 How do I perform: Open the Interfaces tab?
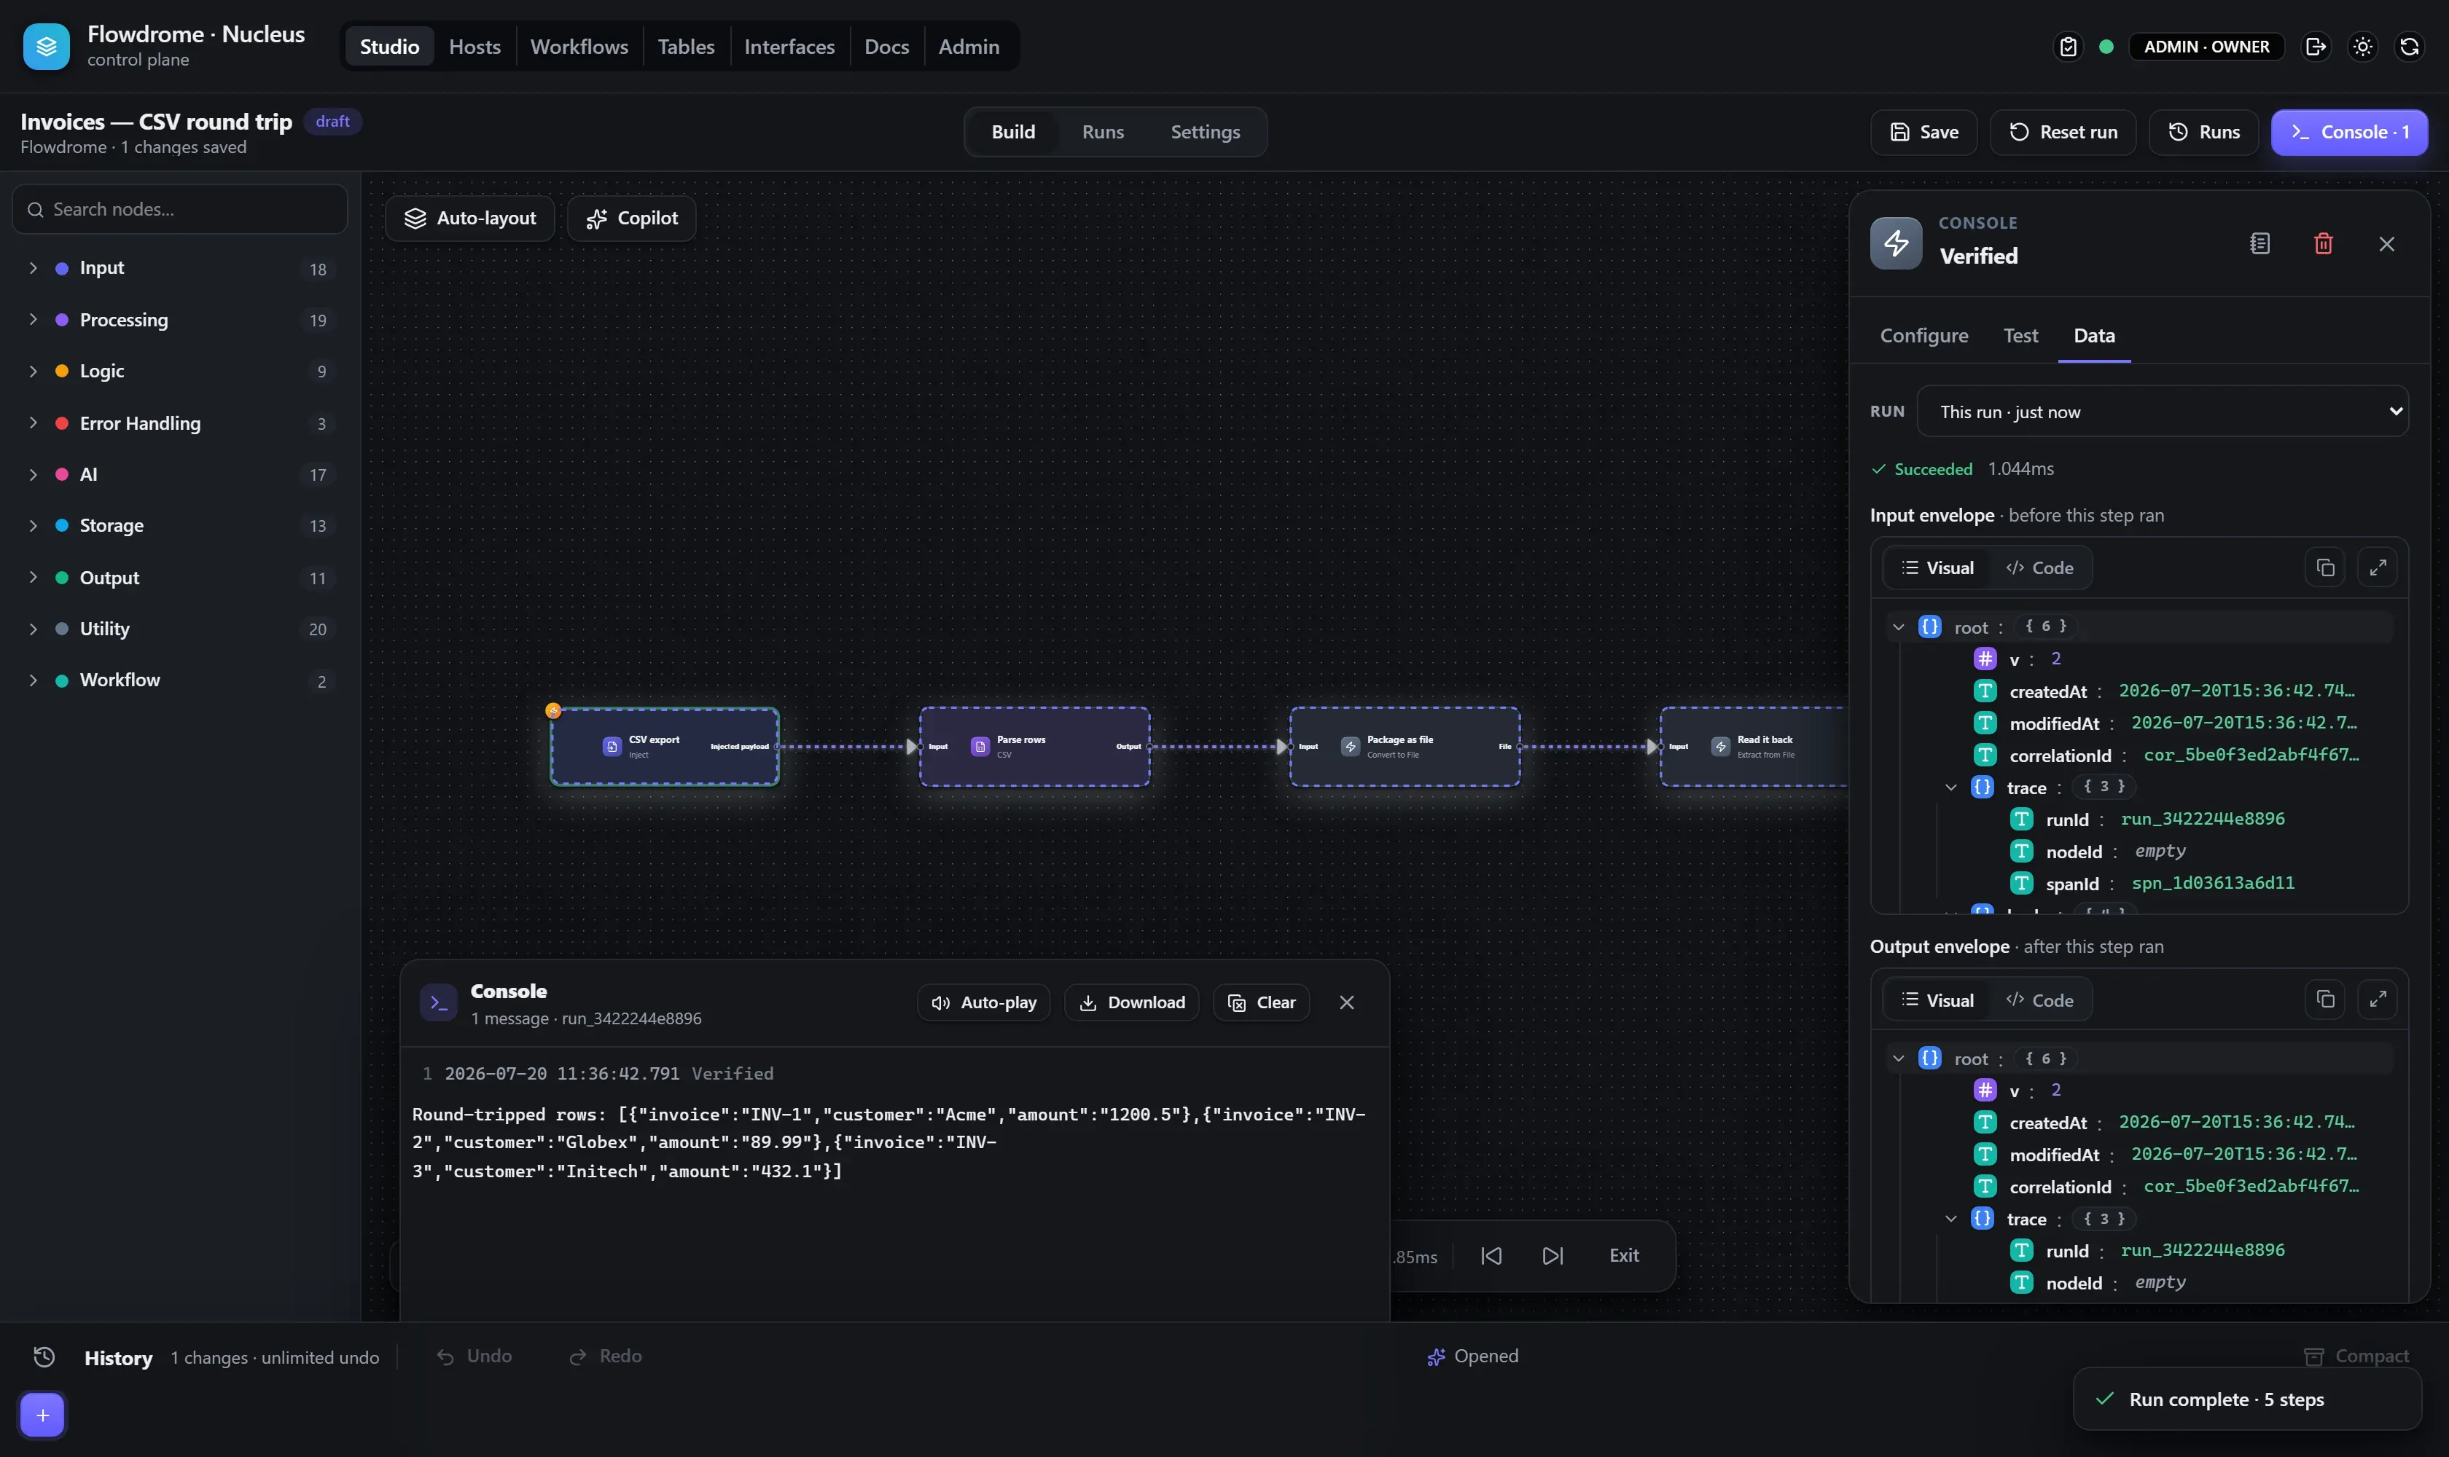pos(789,46)
